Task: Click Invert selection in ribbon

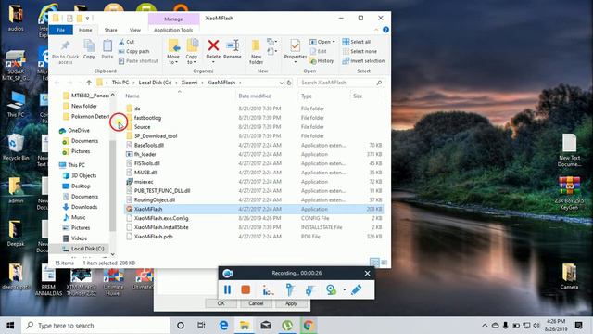Action: coord(363,60)
